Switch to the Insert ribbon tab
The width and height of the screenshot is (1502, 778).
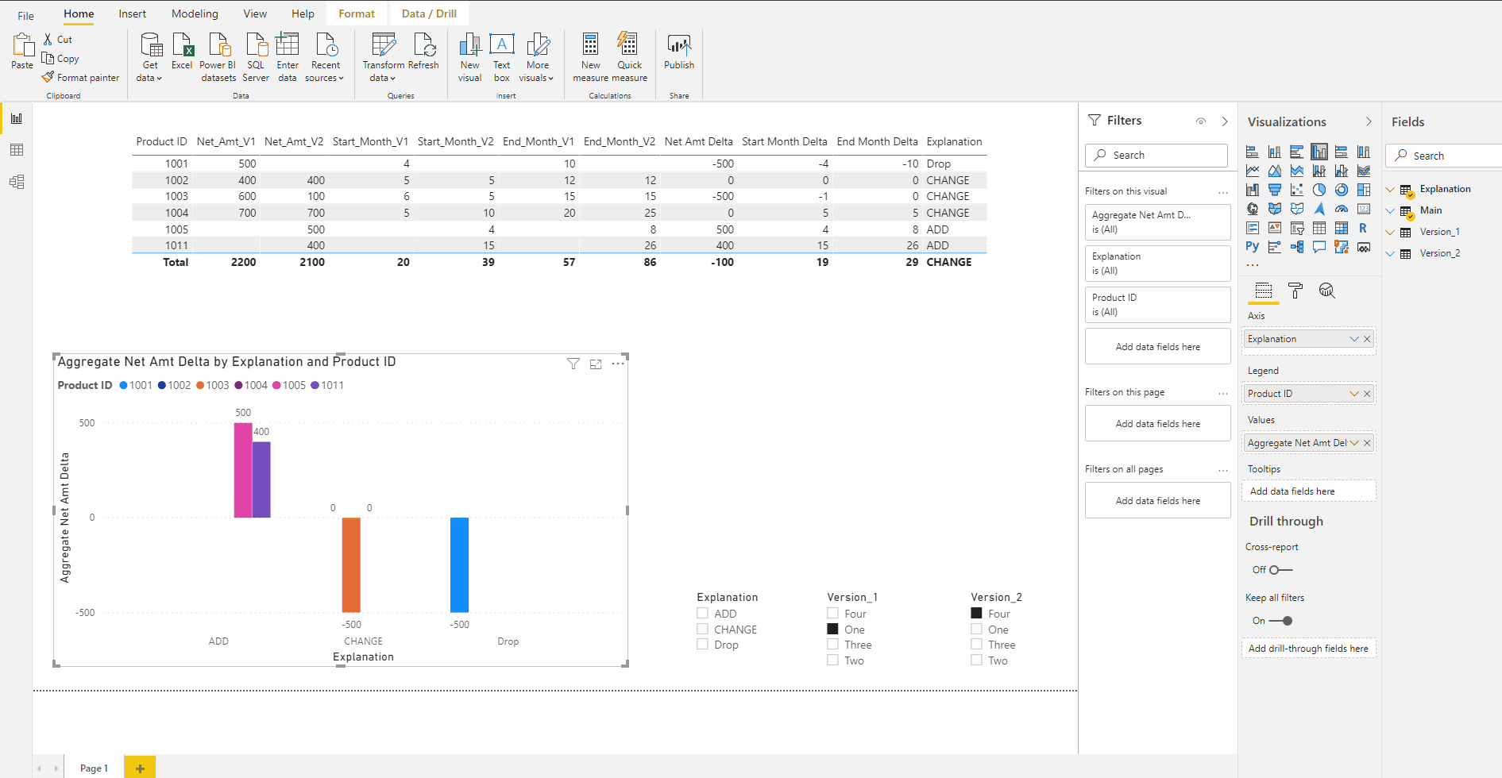(133, 13)
